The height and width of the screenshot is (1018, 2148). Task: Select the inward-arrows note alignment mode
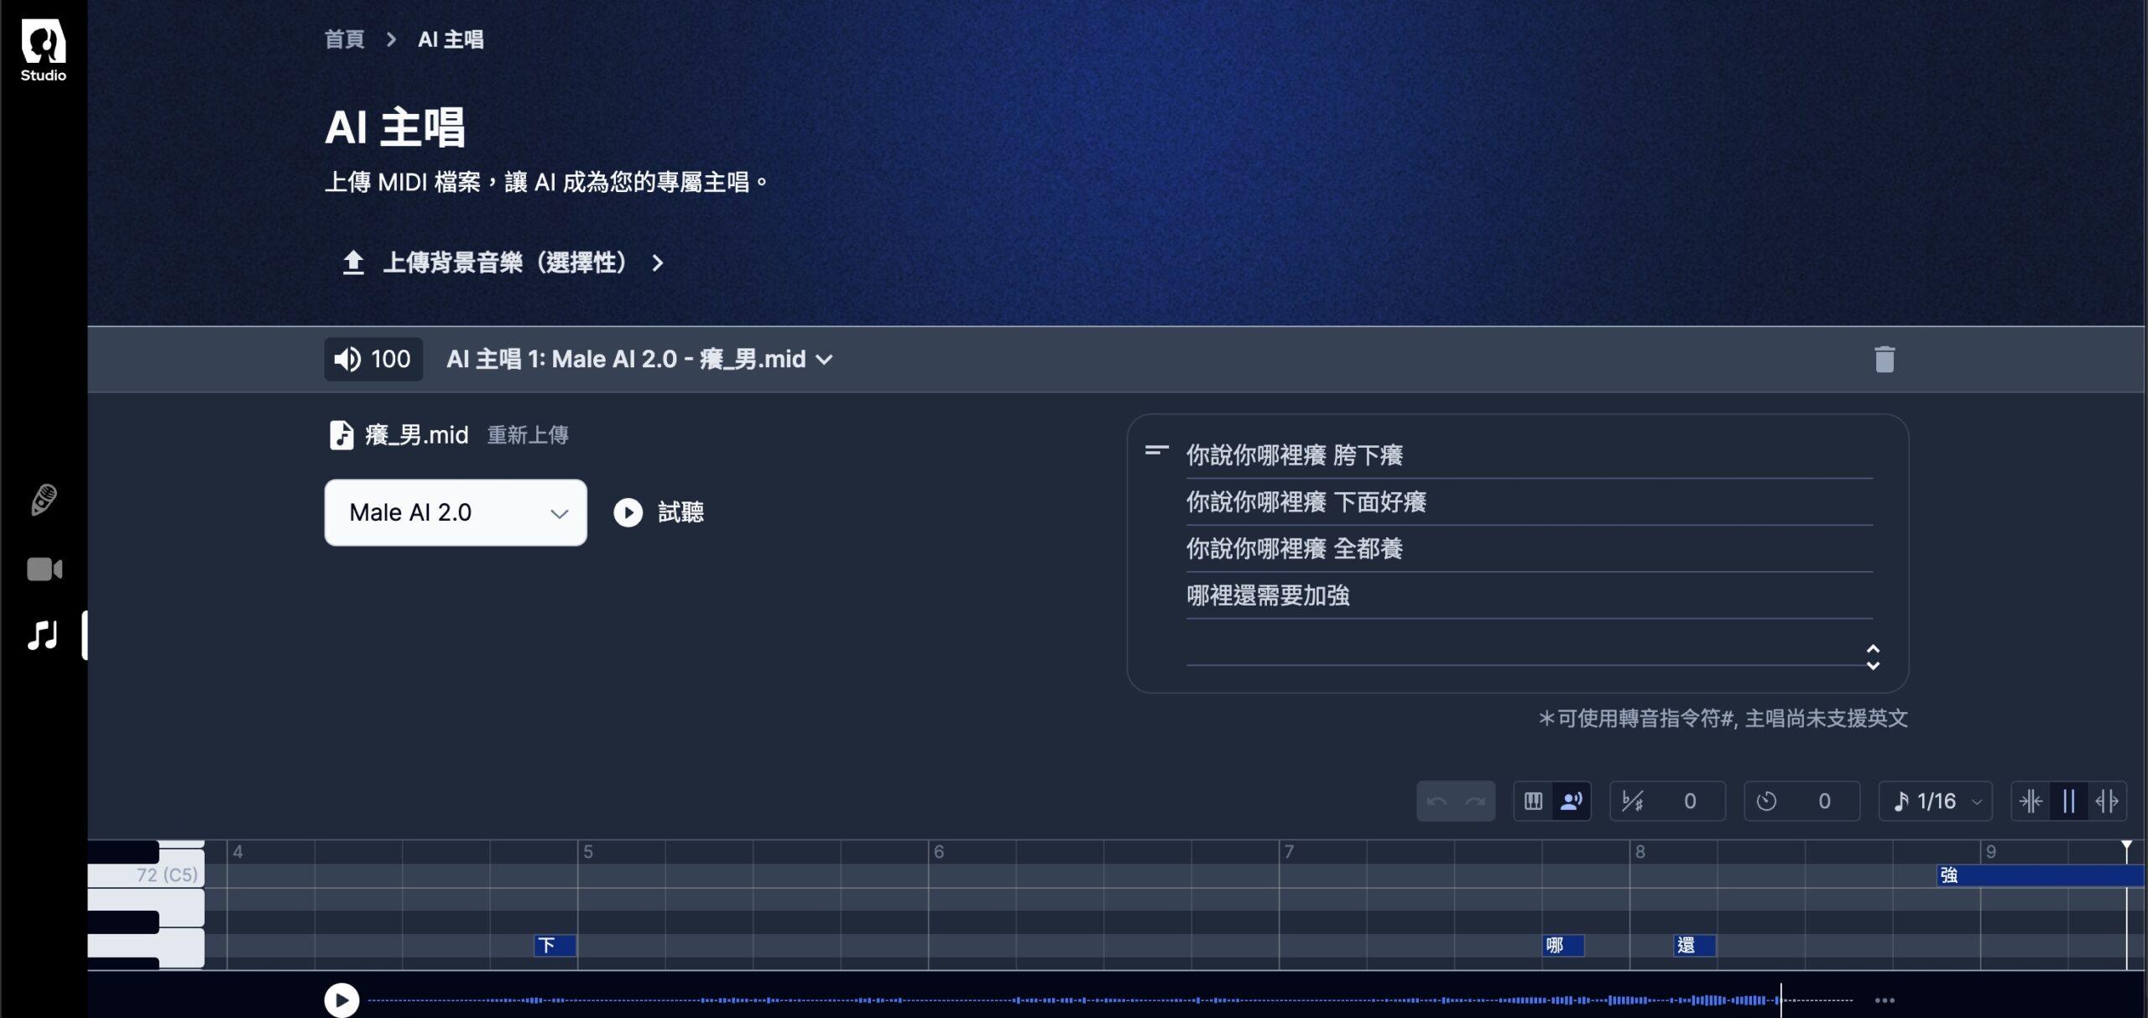[2031, 802]
